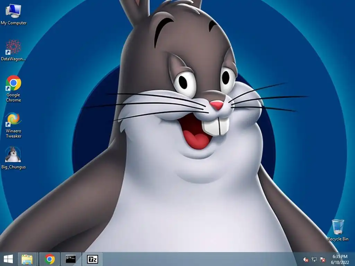Click the muted volume tray icon
The height and width of the screenshot is (266, 355).
point(306,259)
